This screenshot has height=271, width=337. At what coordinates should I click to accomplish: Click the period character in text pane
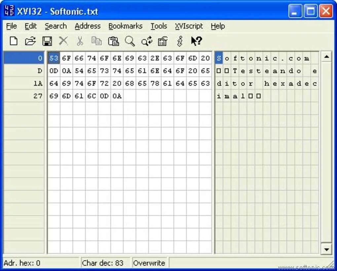(283, 58)
